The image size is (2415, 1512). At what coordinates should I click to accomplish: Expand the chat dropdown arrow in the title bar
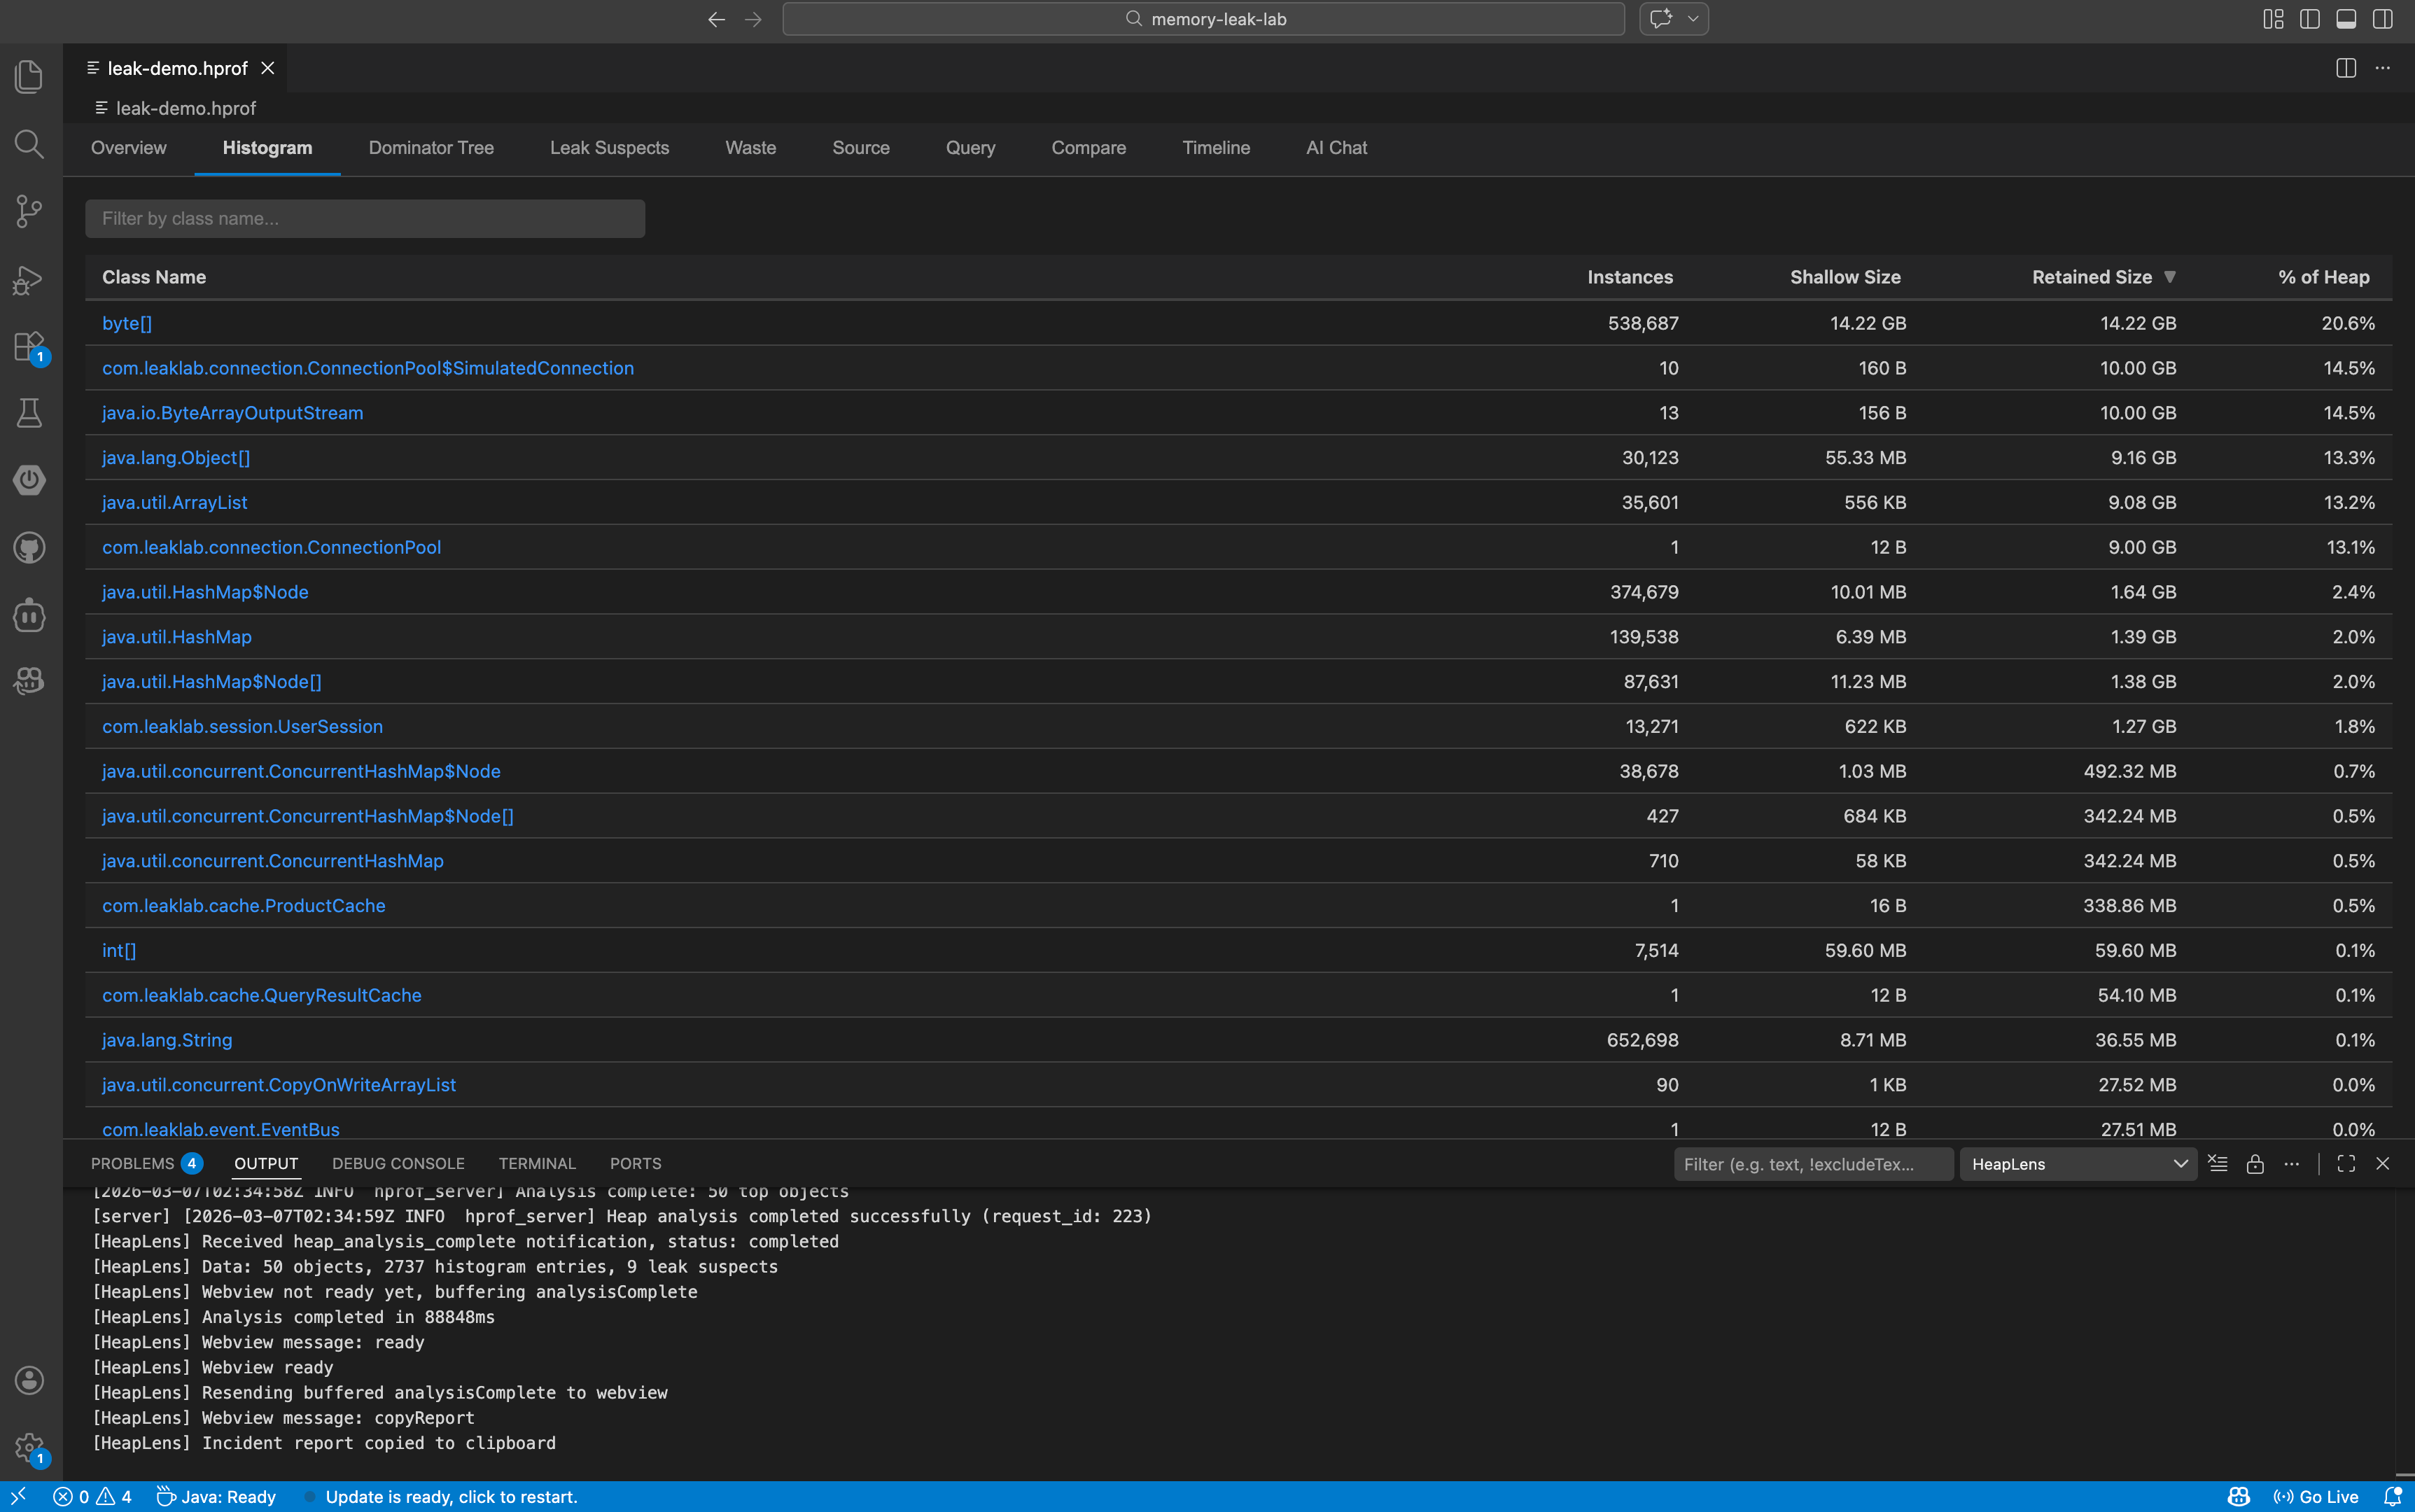(x=1693, y=19)
